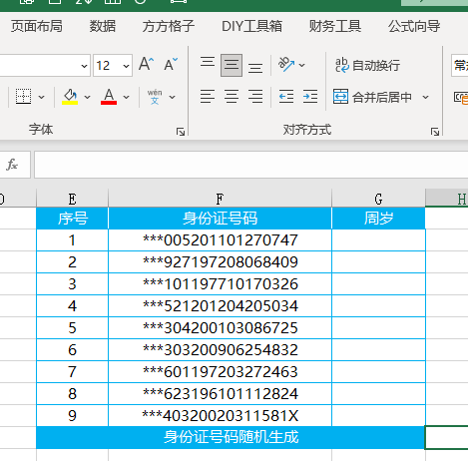Viewport: 468px width, 461px height.
Task: Apply the borders icon
Action: (23, 97)
